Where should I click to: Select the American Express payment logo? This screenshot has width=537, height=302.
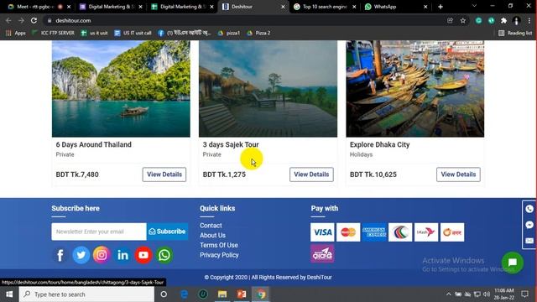[374, 232]
